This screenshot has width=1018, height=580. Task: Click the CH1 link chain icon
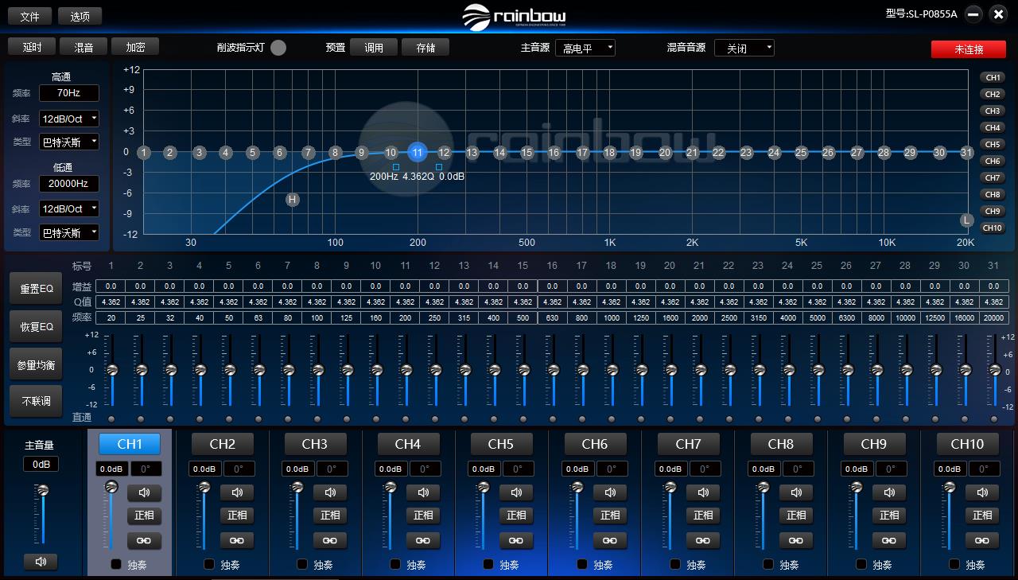click(144, 540)
